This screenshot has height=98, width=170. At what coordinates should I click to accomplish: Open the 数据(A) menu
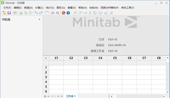click(x=28, y=8)
